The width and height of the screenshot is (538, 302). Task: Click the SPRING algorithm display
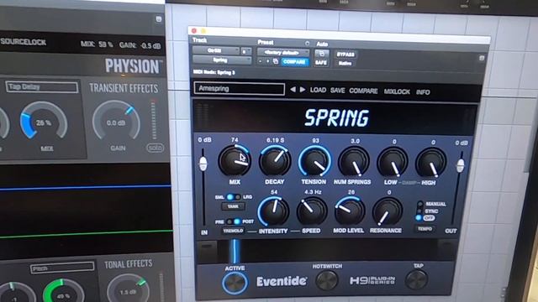[336, 117]
